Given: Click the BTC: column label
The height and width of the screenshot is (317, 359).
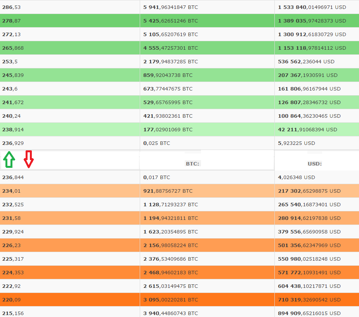Looking at the screenshot, I should 193,164.
